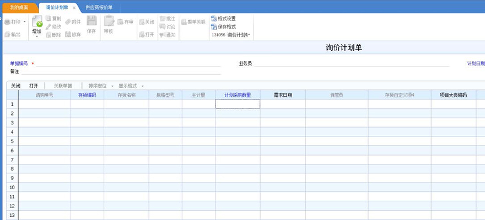Click the 通知 (Notify) megaphone icon
The image size is (485, 220).
(163, 35)
